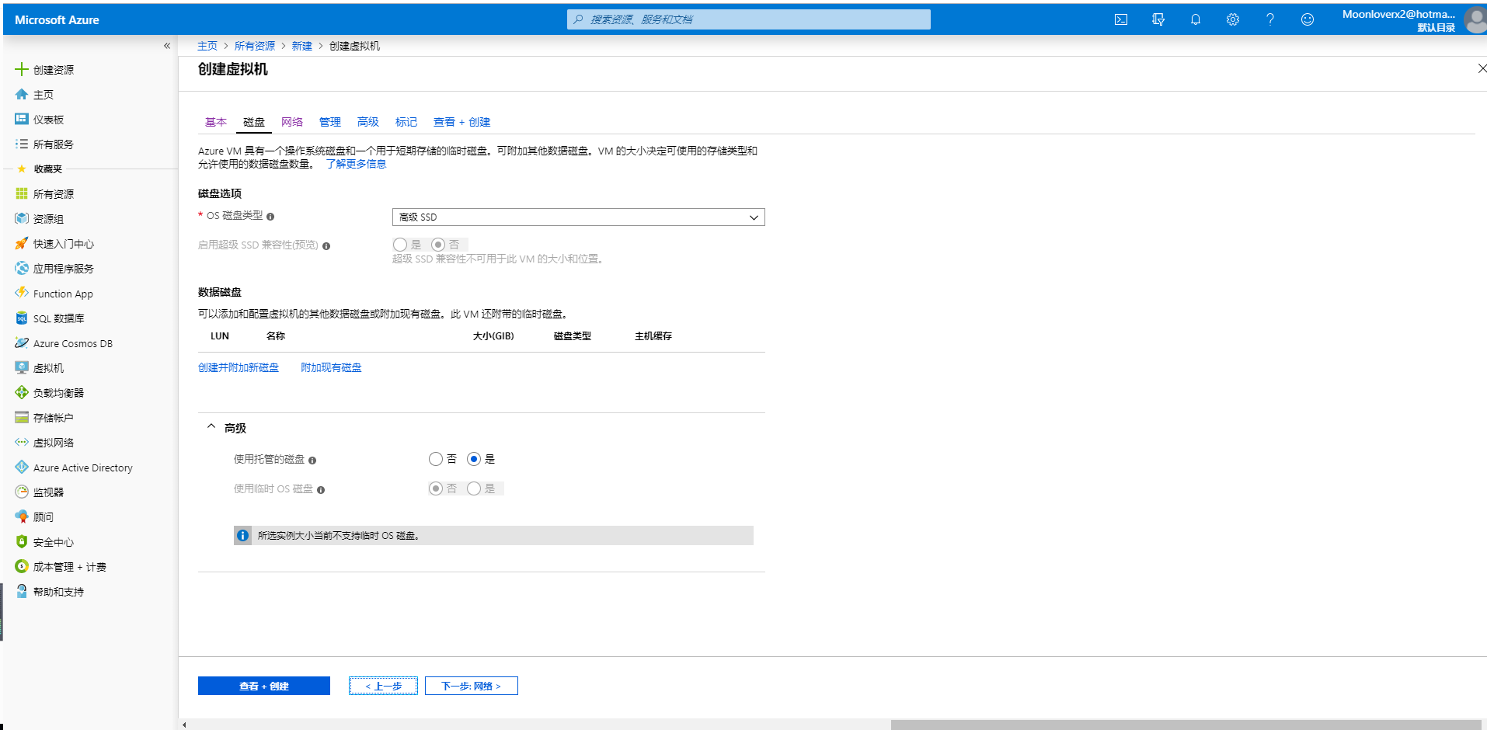Click the Azure Cosmos DB icon
Screen dimensions: 1487x730
tap(22, 342)
